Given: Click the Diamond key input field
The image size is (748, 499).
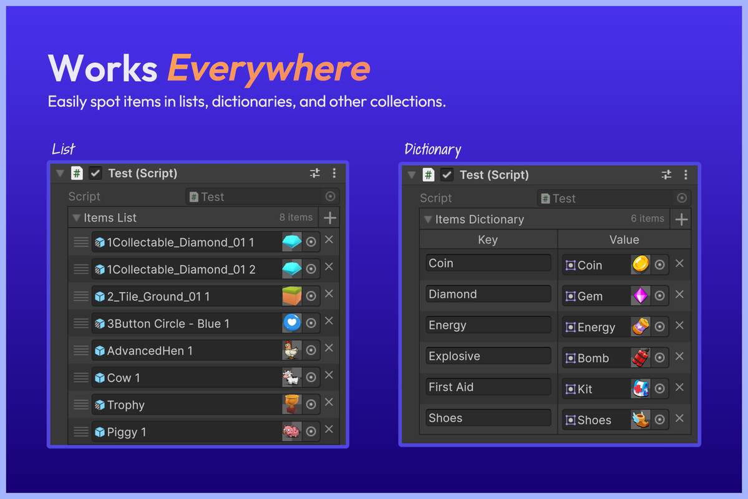Looking at the screenshot, I should click(x=488, y=294).
